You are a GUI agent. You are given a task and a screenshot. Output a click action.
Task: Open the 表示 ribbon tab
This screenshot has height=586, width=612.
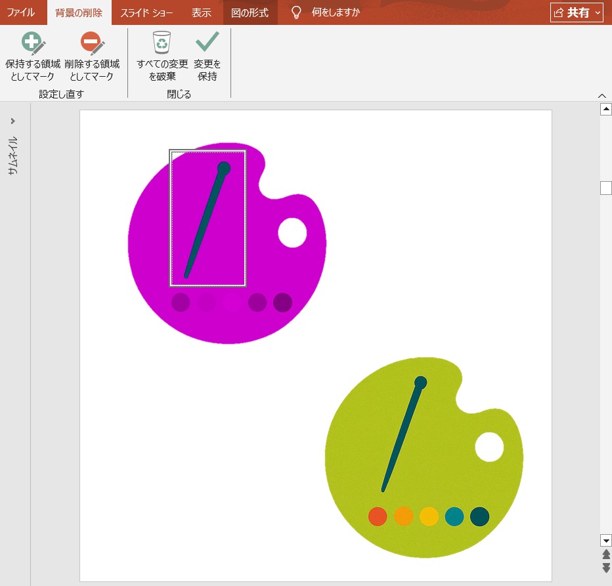click(x=202, y=12)
